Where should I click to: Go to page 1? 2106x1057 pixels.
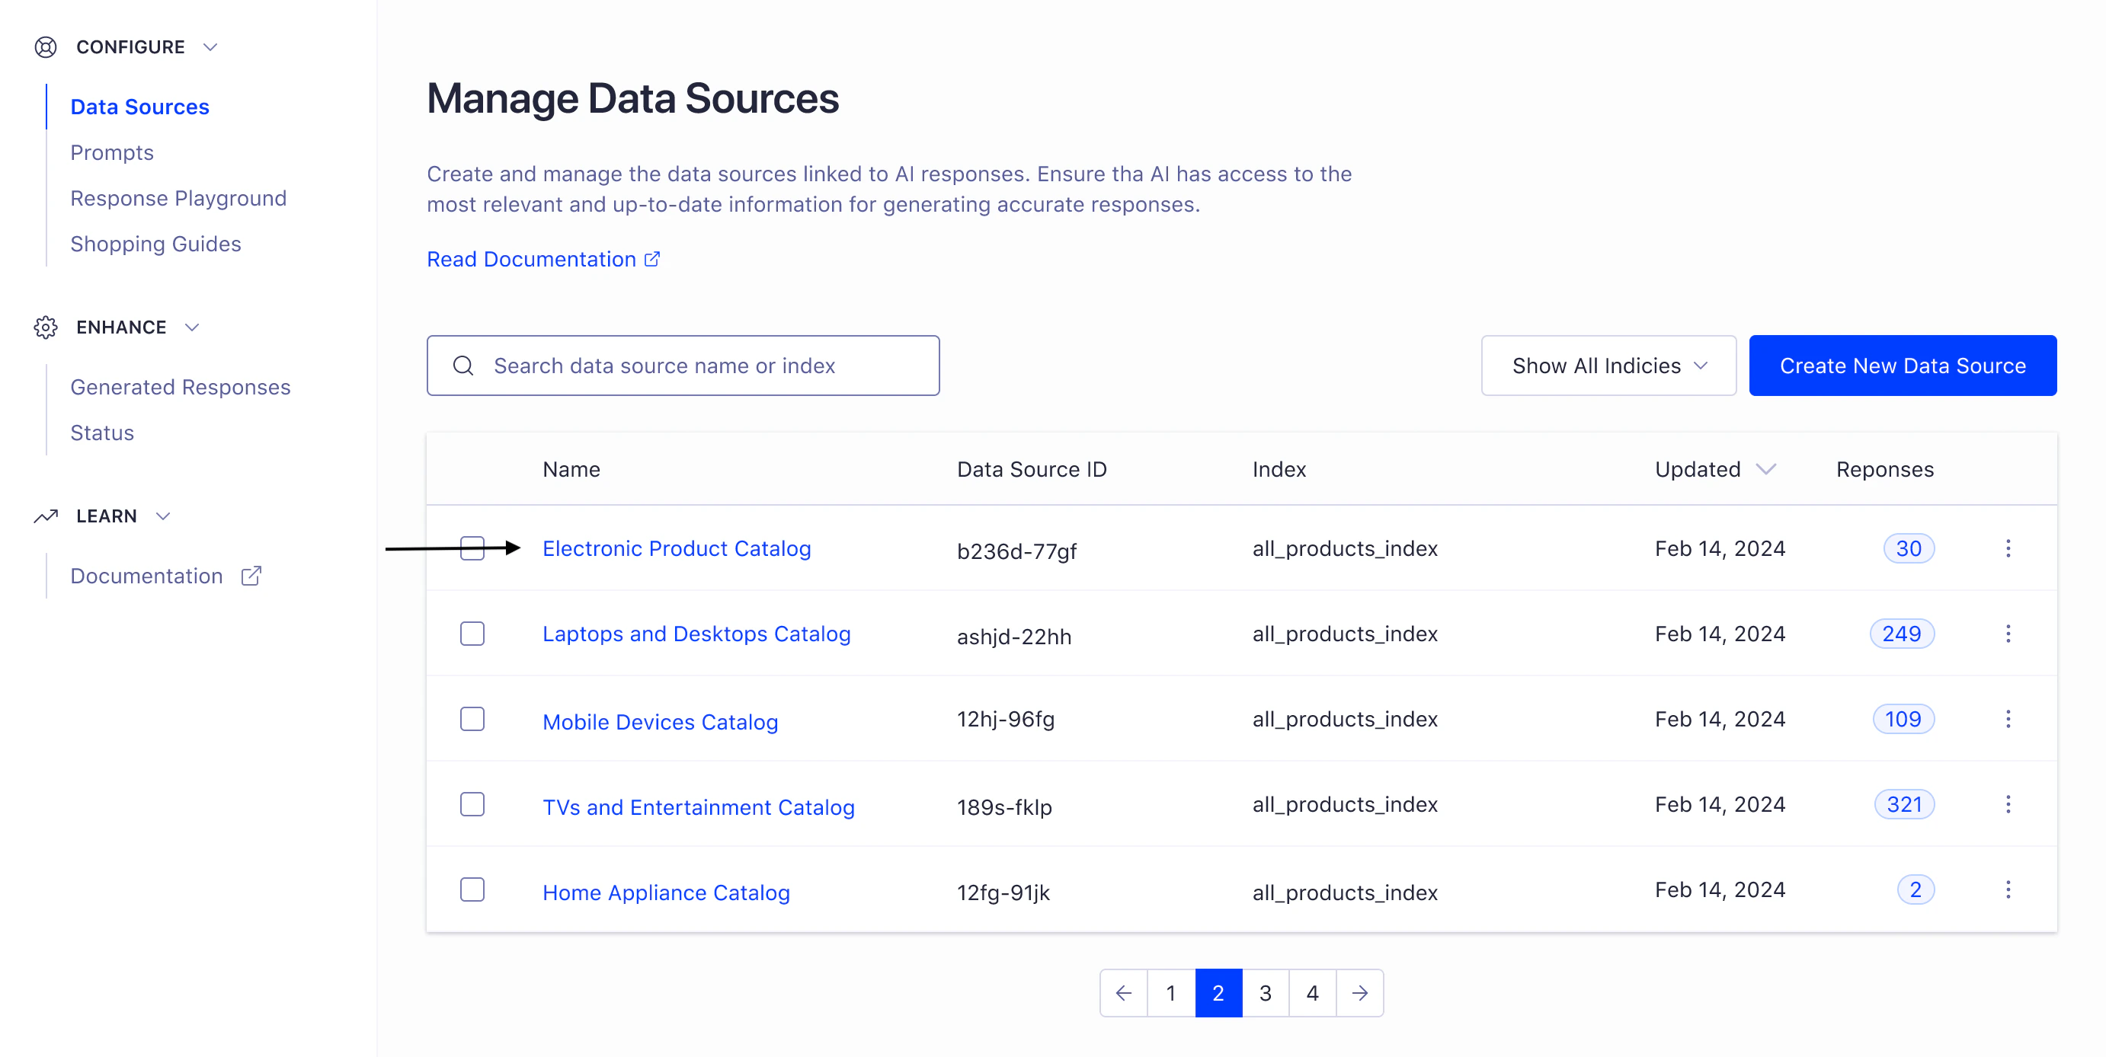click(1171, 993)
